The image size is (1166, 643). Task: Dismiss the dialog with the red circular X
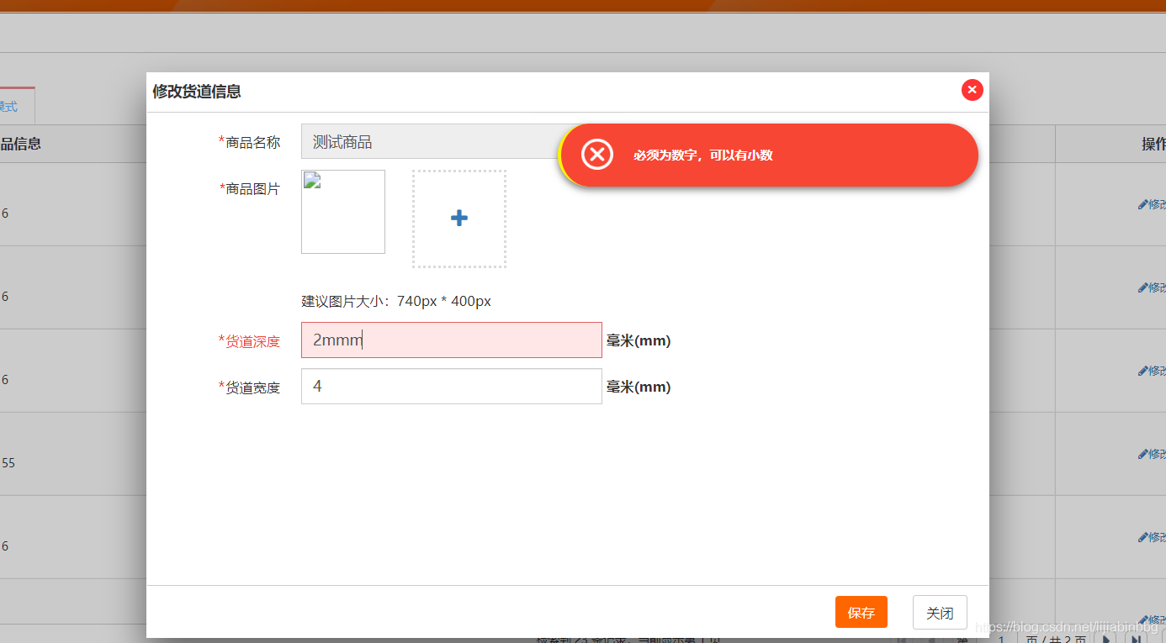click(972, 90)
